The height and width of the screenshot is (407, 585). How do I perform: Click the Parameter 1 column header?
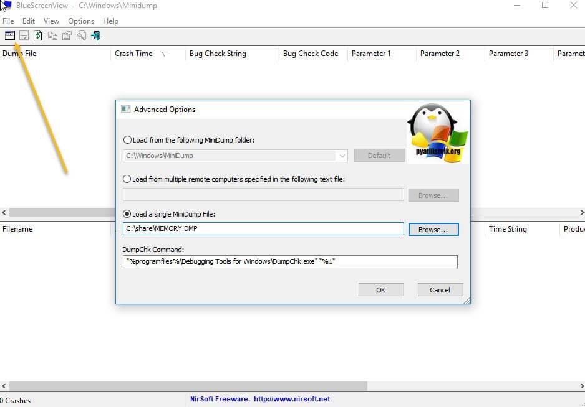381,54
